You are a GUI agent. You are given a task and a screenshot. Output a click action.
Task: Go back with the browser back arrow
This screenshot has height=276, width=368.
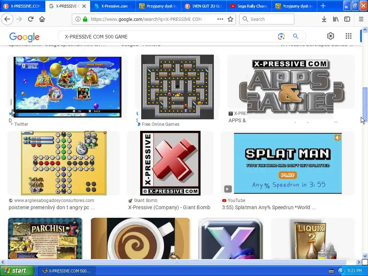tap(7, 19)
